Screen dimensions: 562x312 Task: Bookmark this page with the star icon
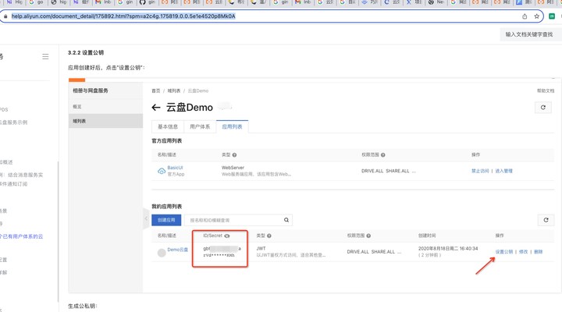[x=536, y=16]
